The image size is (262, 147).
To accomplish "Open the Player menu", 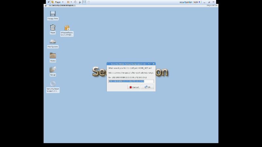I will click(59, 2).
